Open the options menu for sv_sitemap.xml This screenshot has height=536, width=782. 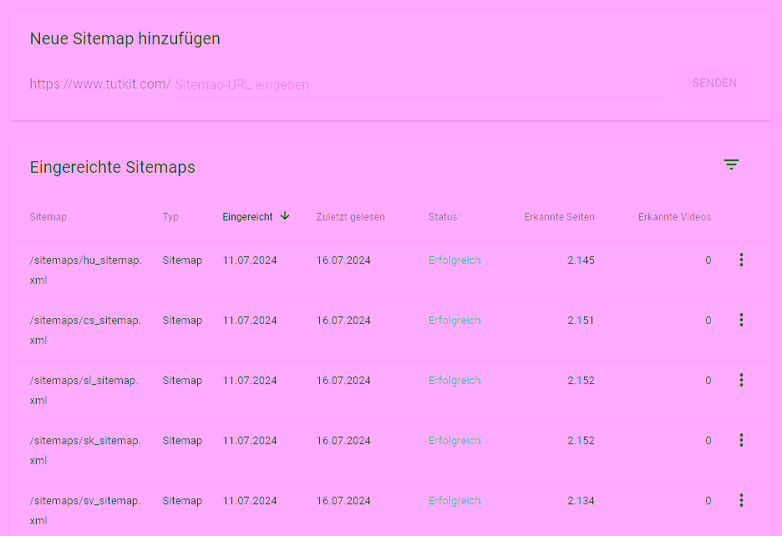tap(741, 500)
